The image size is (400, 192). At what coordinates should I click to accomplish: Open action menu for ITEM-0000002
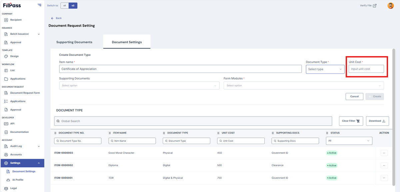[x=384, y=165]
